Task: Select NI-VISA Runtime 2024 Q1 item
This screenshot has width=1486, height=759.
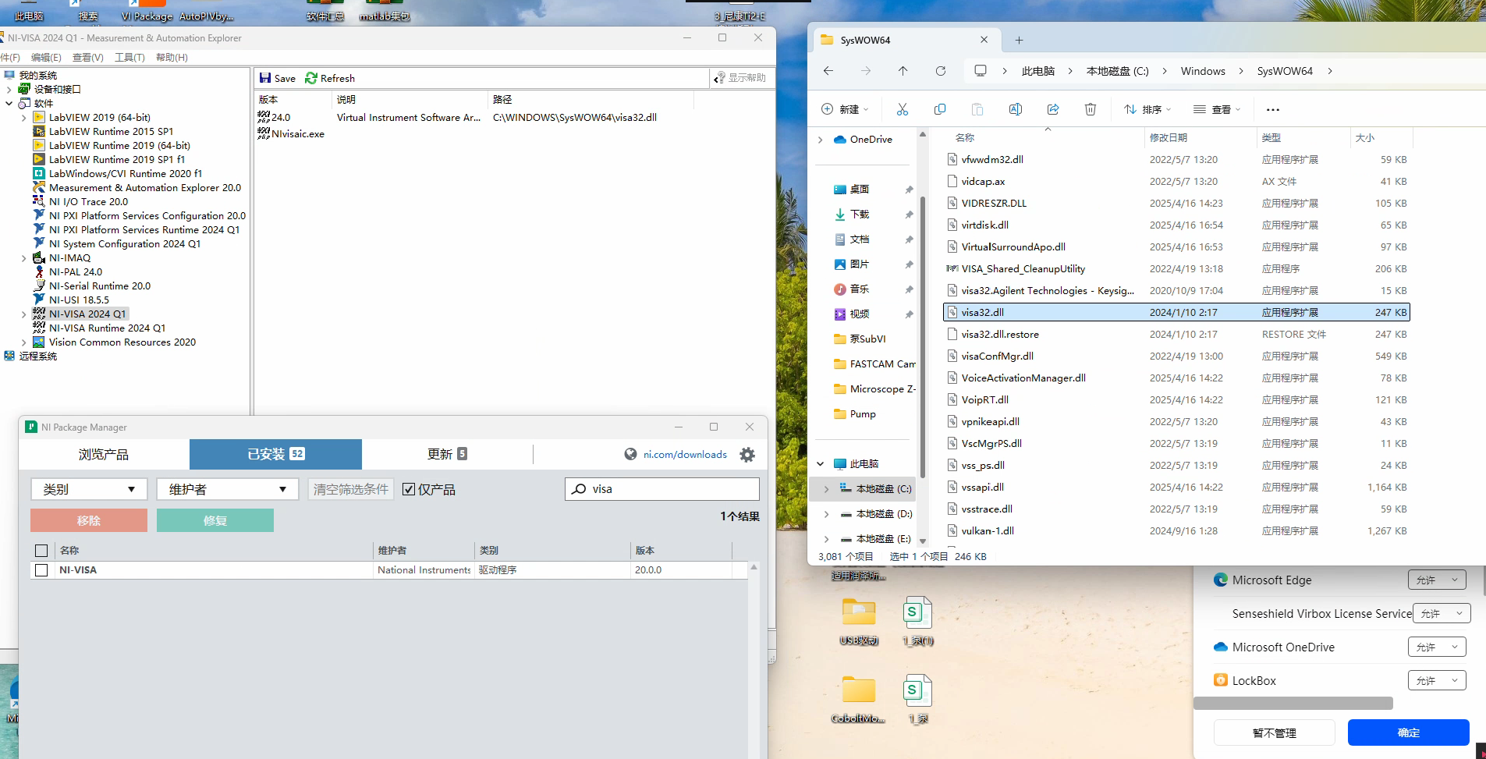Action: pyautogui.click(x=107, y=328)
